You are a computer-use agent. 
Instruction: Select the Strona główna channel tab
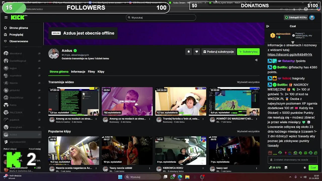[x=59, y=72]
